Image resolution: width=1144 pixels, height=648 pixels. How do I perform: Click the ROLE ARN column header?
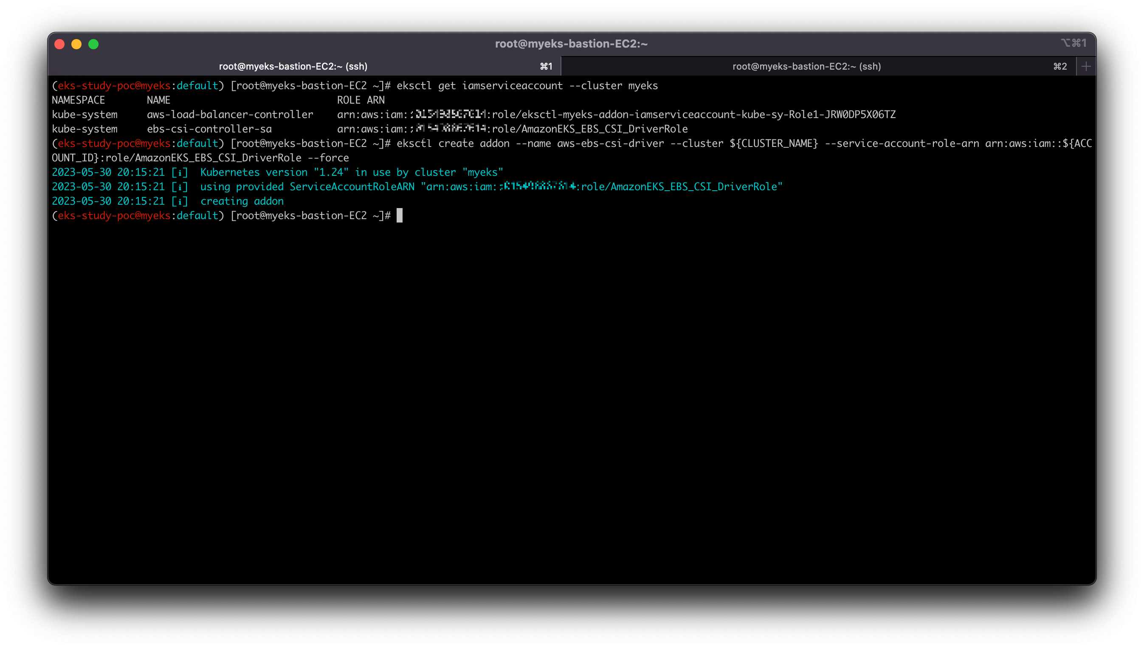(x=361, y=100)
